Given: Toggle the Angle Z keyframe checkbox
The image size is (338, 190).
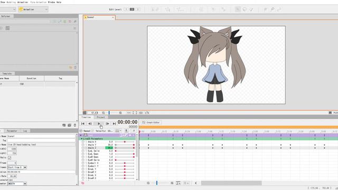Looking at the screenshot, I should 83,148.
